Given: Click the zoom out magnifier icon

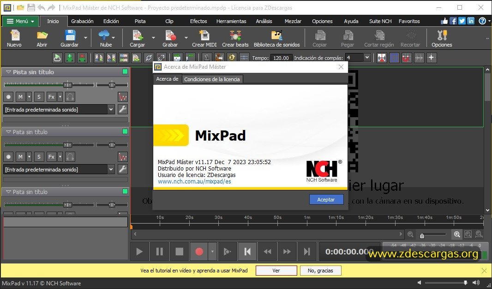Looking at the screenshot, I should coord(410,234).
